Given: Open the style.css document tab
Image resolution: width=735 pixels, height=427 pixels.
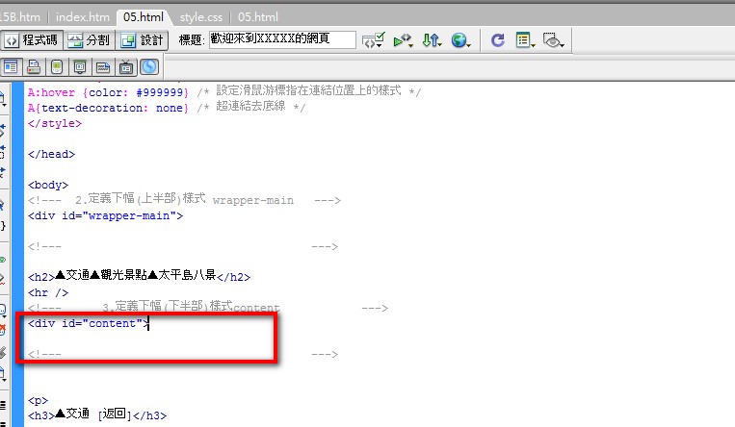Looking at the screenshot, I should click(x=201, y=16).
